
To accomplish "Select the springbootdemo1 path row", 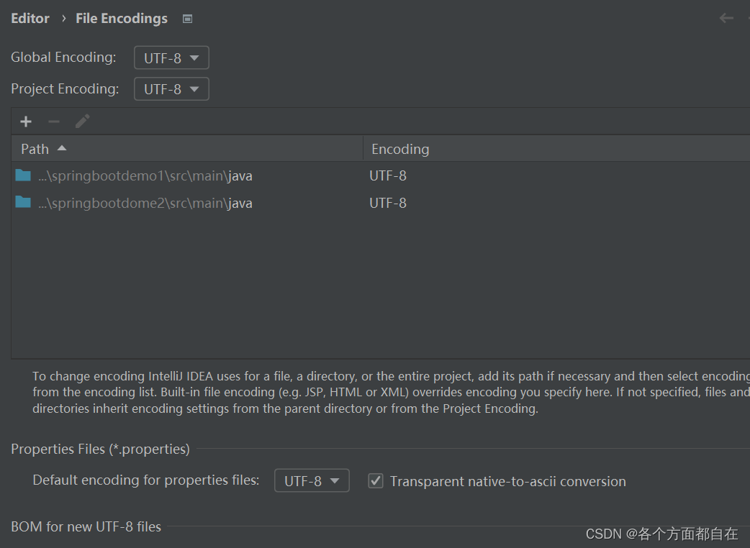I will (144, 175).
